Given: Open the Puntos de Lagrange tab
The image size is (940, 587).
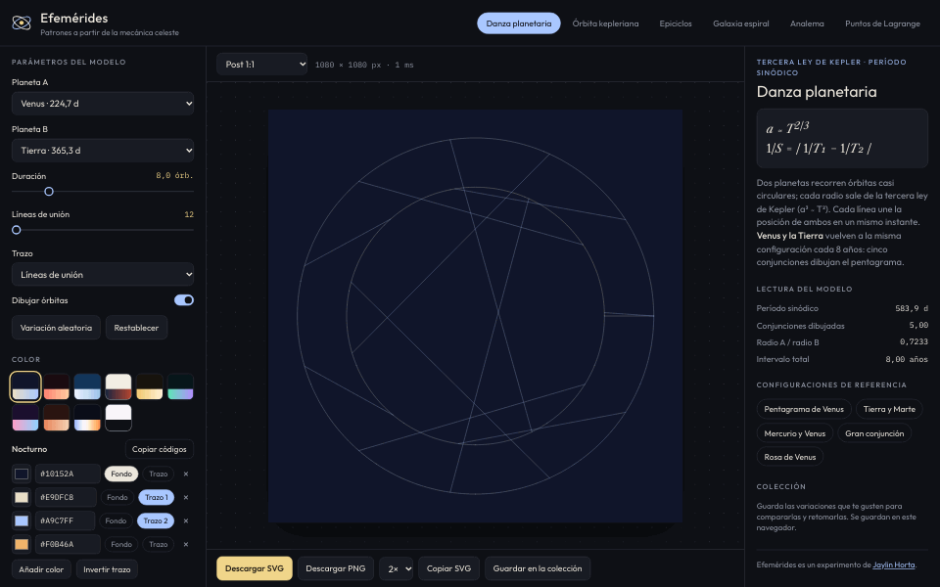Looking at the screenshot, I should pos(882,23).
